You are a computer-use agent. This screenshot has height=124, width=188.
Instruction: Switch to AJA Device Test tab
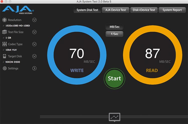coord(116,10)
